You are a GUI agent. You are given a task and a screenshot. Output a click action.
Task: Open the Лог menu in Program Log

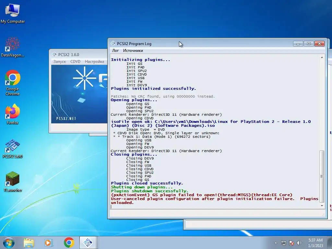[x=115, y=50]
